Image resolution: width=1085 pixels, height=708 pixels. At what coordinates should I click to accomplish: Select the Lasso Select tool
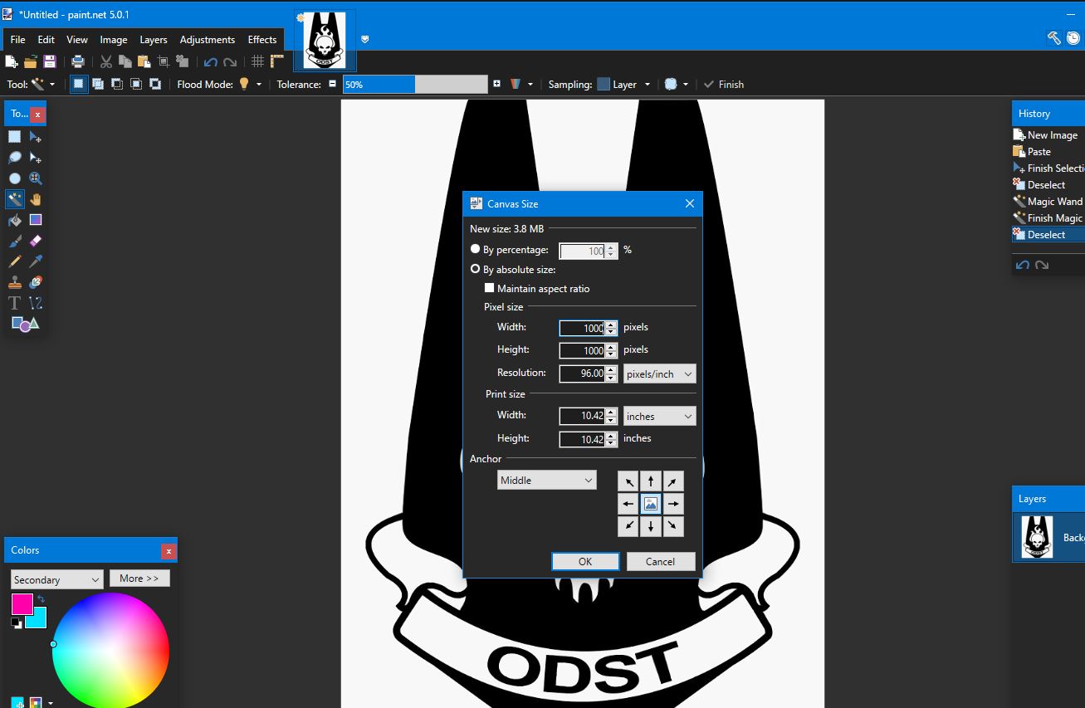[15, 158]
